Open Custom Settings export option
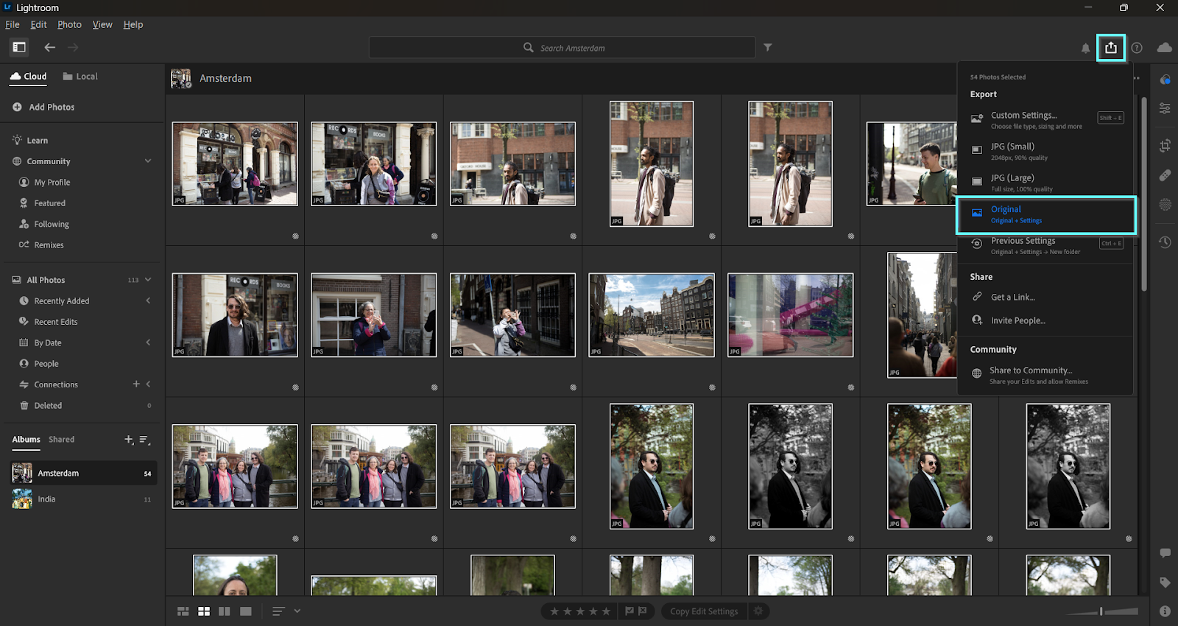Viewport: 1178px width, 626px height. pos(1045,119)
